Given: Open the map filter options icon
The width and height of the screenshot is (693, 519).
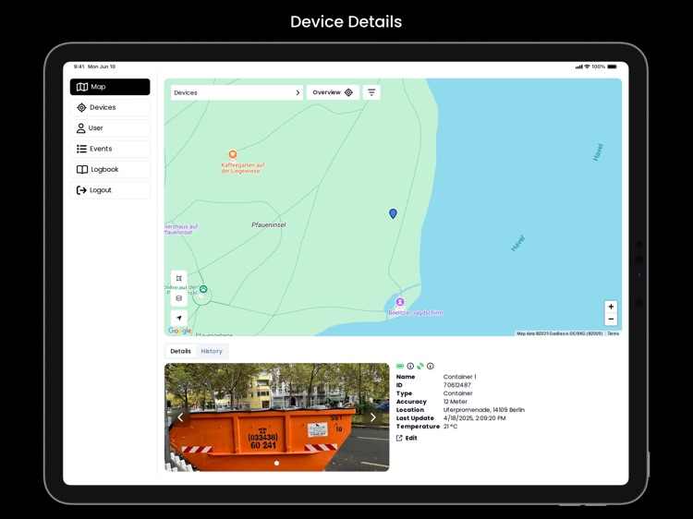Looking at the screenshot, I should point(371,92).
